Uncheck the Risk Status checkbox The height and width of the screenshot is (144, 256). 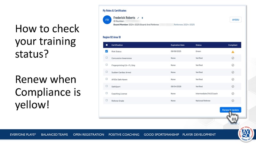click(x=107, y=51)
